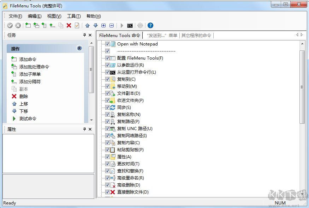Toggle the 同步(S) command checkbox
309x208 pixels.
(108, 108)
